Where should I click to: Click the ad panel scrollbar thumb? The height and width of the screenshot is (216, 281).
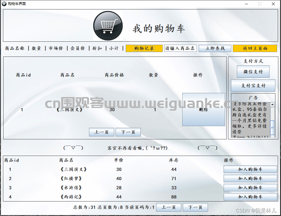272,128
